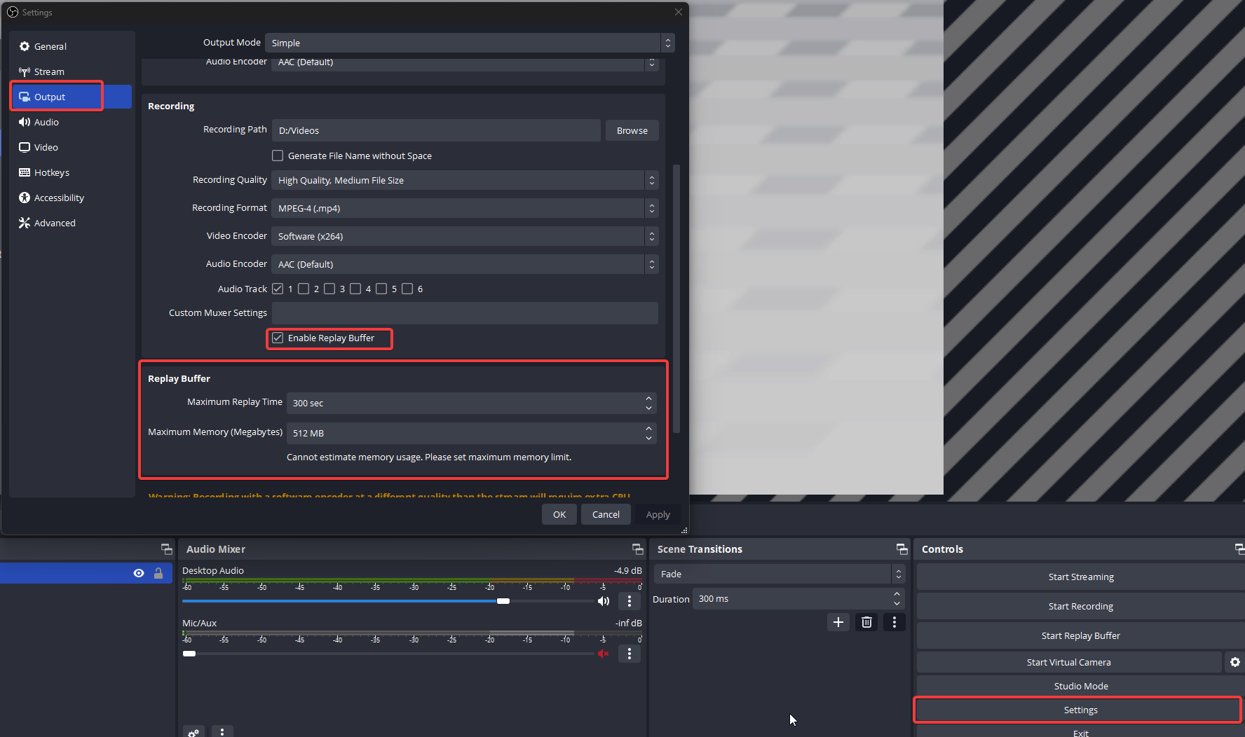This screenshot has height=737, width=1245.
Task: Click the add scene transition plus icon
Action: click(x=838, y=622)
